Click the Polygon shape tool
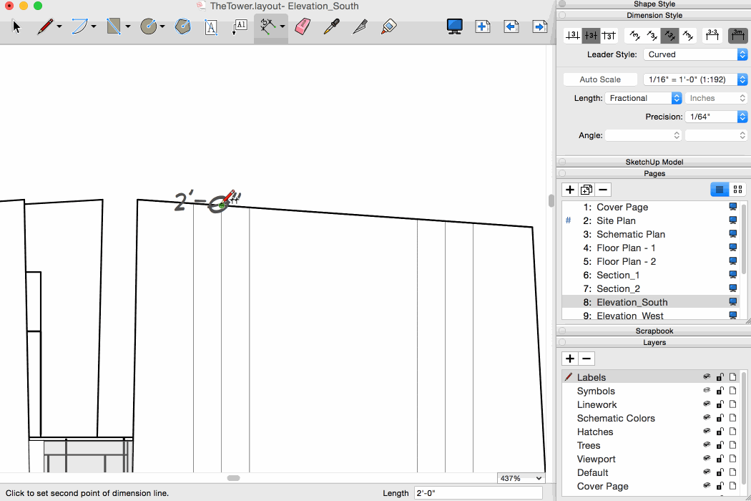 pos(183,27)
